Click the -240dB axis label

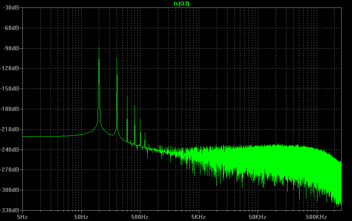pos(10,150)
